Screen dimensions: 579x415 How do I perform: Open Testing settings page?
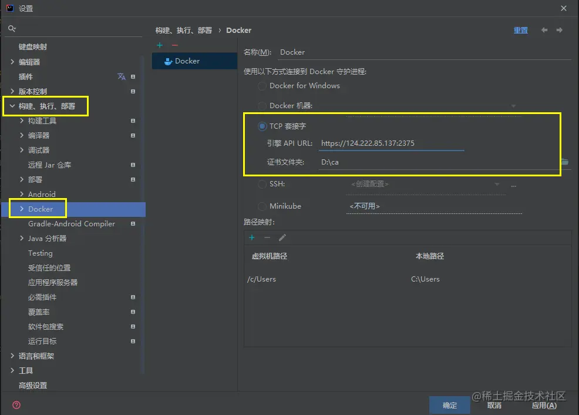41,253
